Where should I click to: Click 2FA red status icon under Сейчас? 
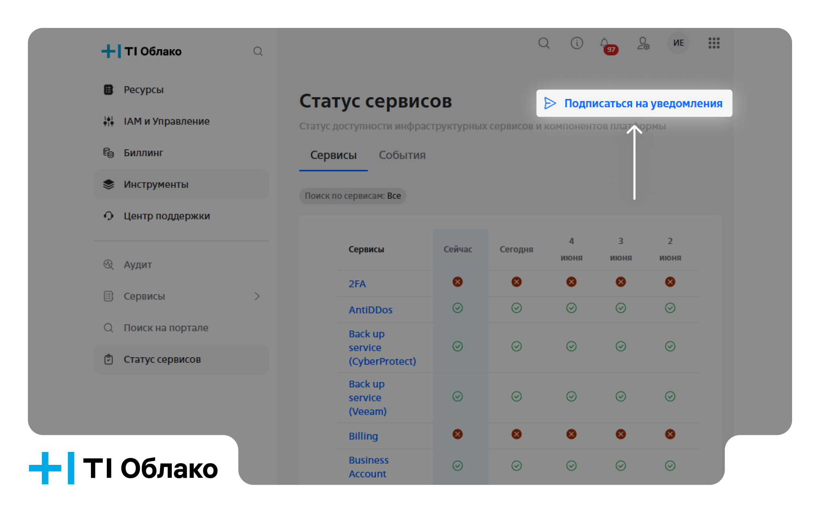(458, 282)
